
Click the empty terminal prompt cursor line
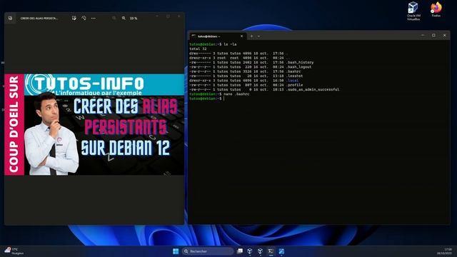point(206,99)
